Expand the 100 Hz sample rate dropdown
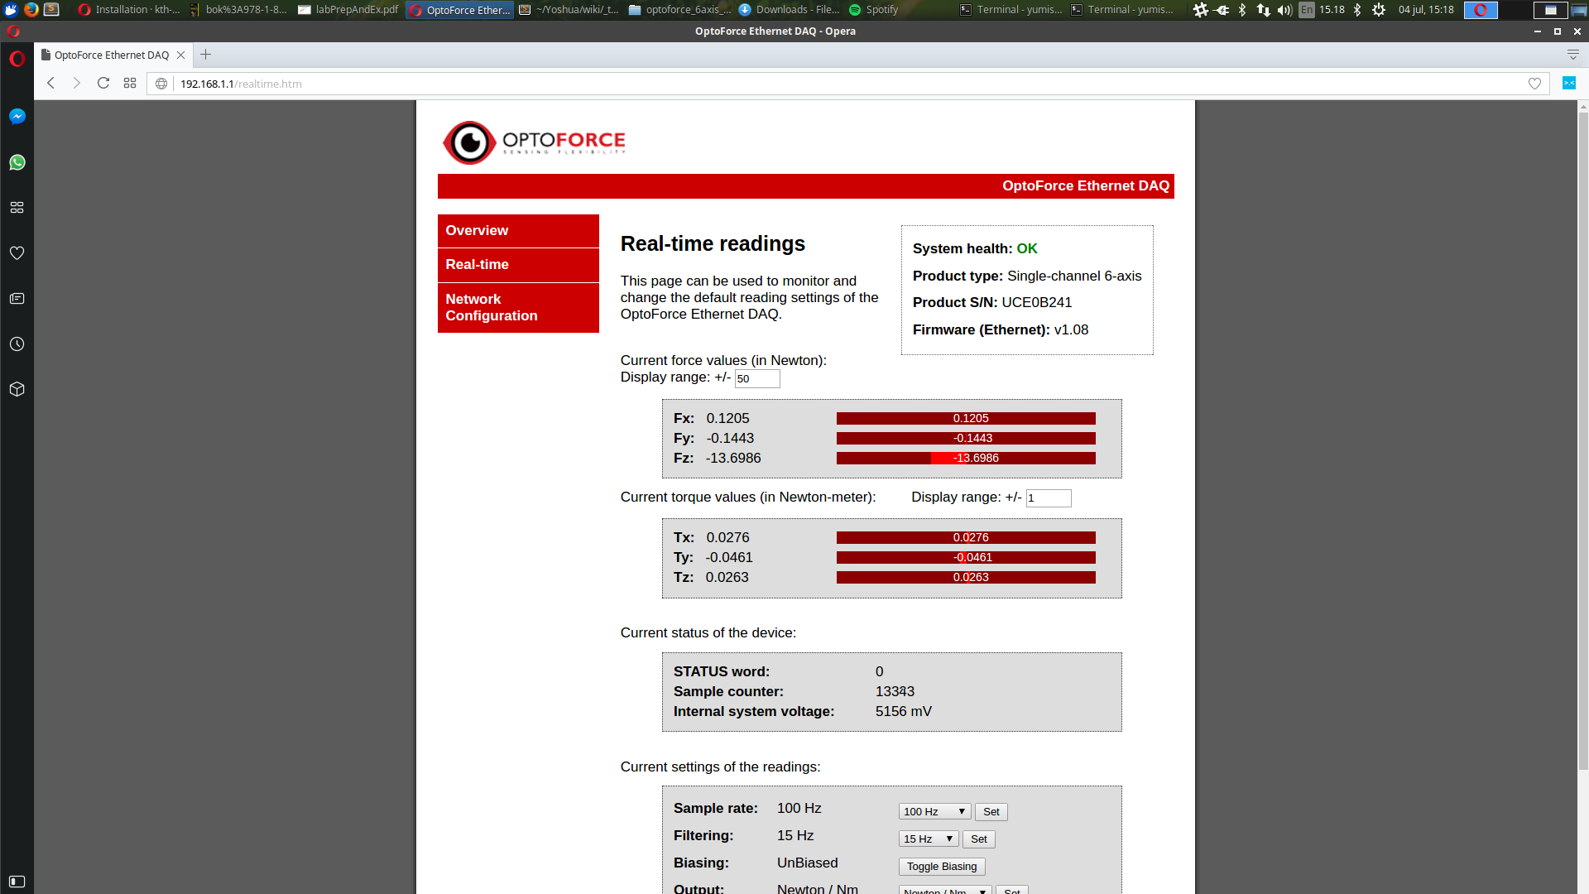Viewport: 1589px width, 894px height. [934, 812]
